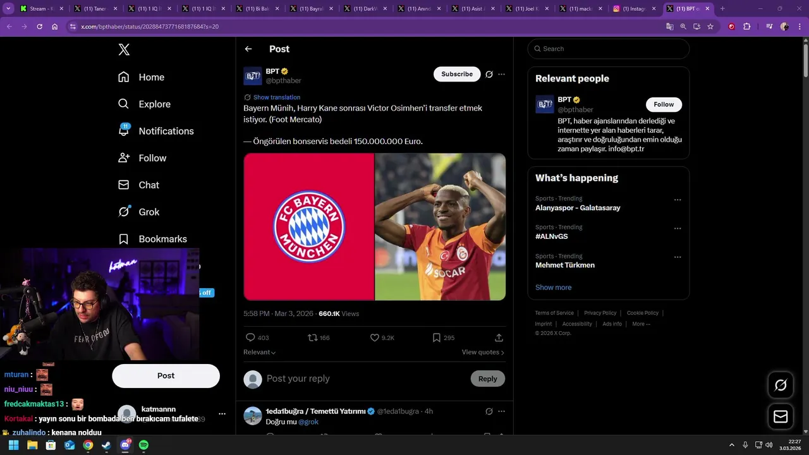Screen dimensions: 809x455
Task: Click Show translation
Action: coord(277,97)
